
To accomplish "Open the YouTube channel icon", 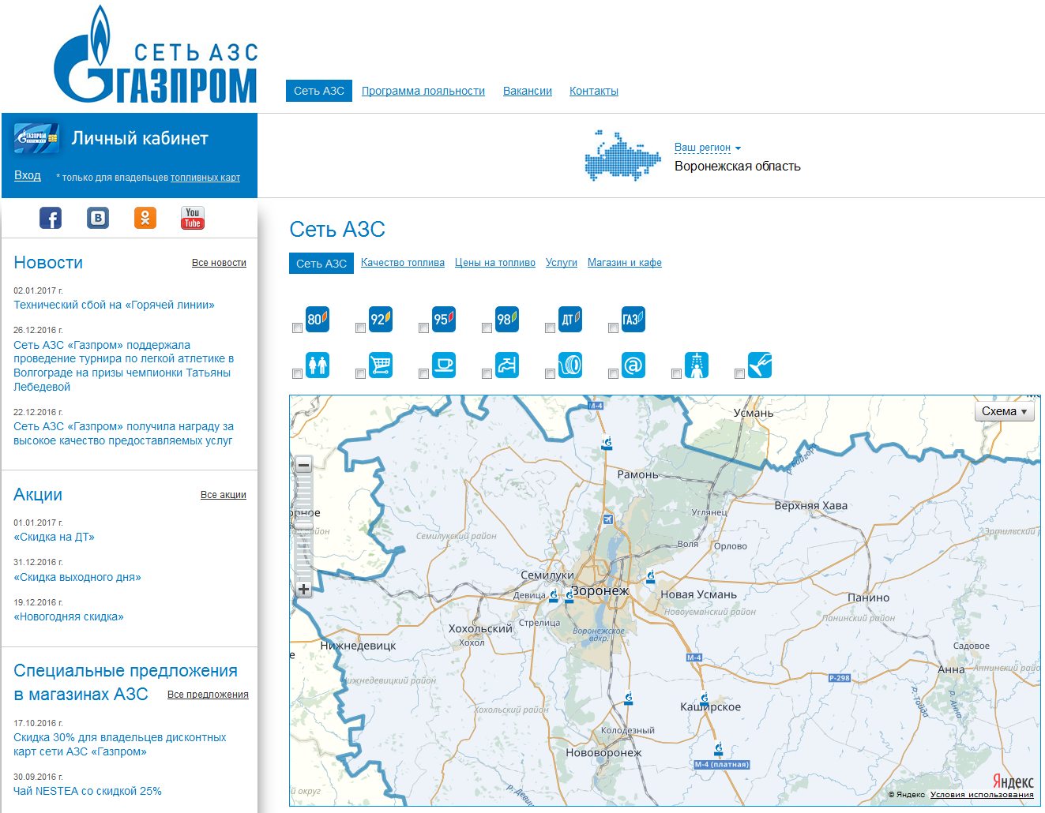I will (193, 218).
